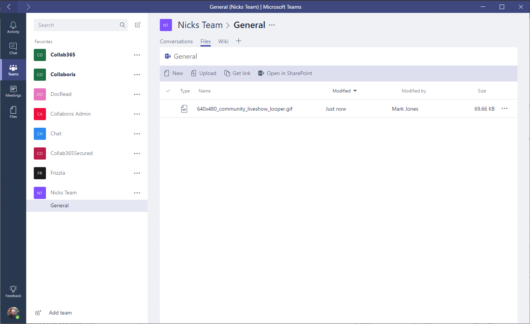
Task: Select the DocRead team name
Action: (61, 94)
